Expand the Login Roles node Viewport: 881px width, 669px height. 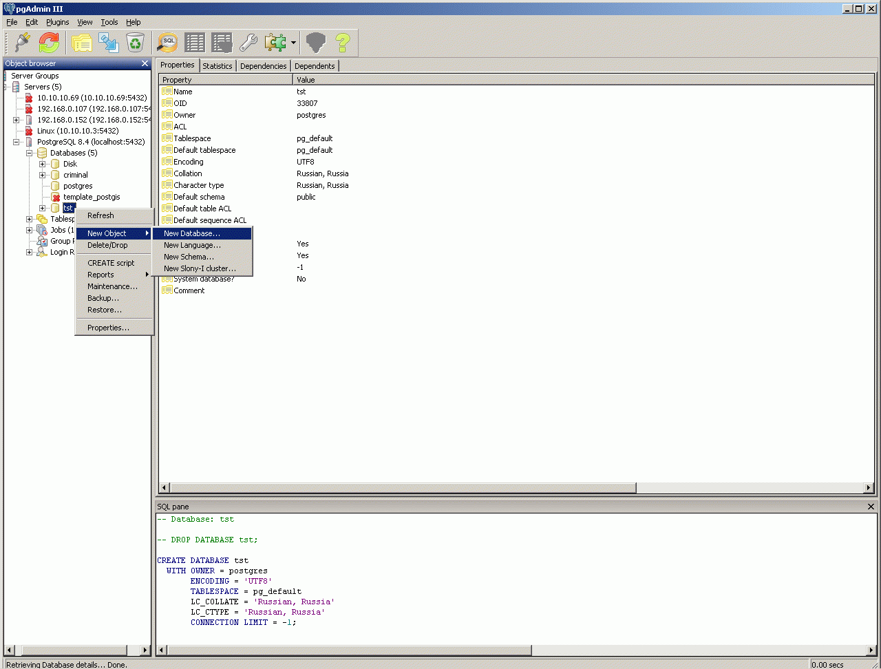point(29,252)
